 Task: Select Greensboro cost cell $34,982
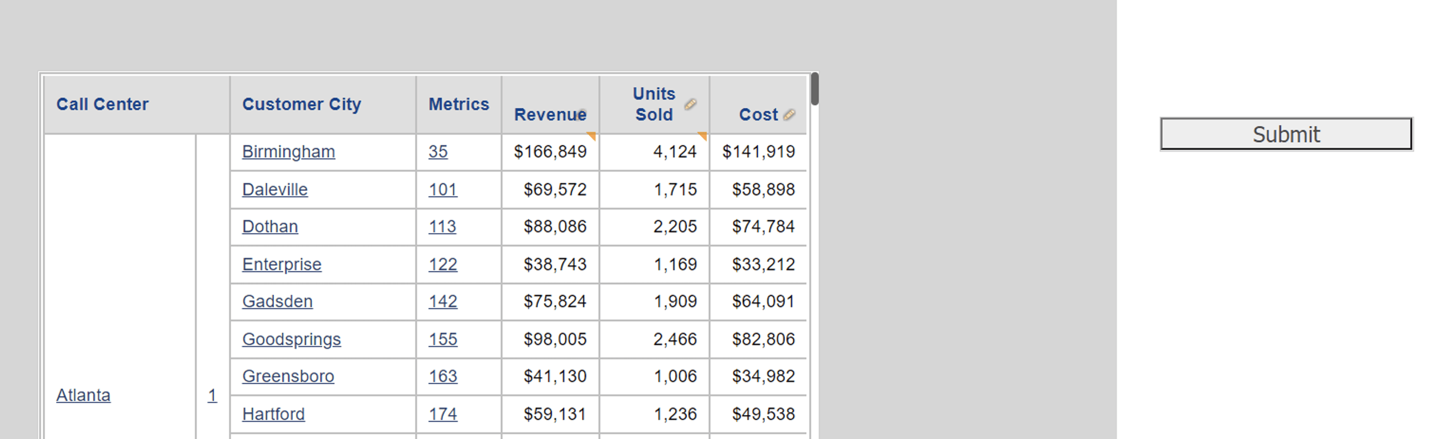pos(758,376)
